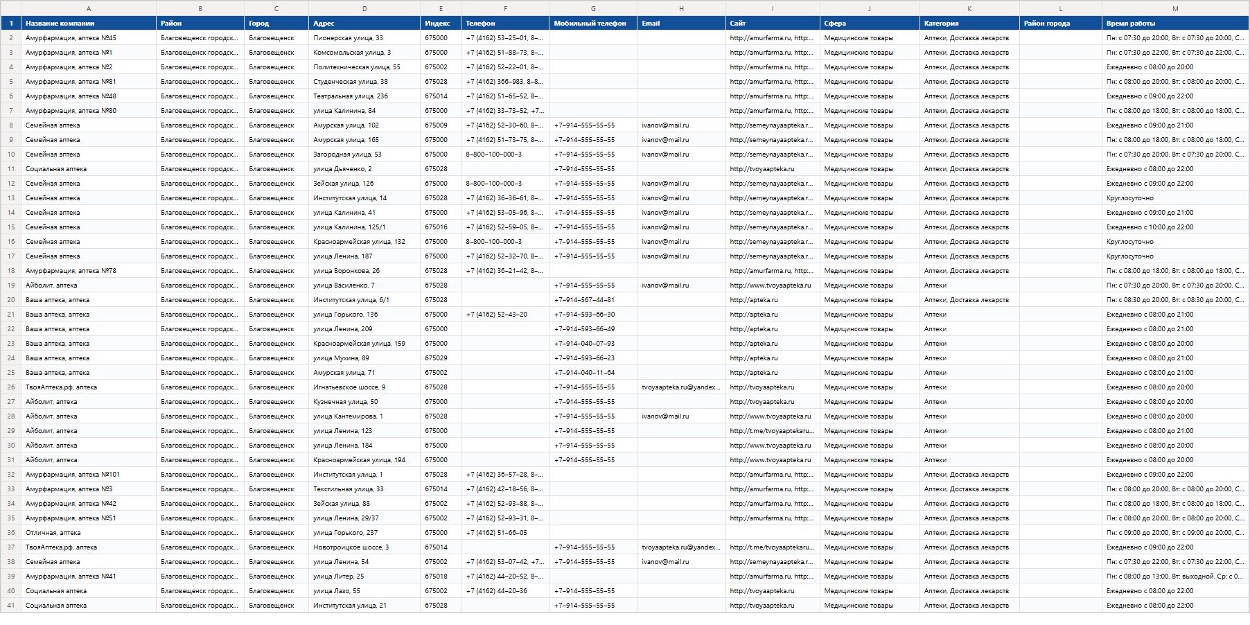The height and width of the screenshot is (625, 1250).
Task: Select row 41 by its row number
Action: pos(11,606)
